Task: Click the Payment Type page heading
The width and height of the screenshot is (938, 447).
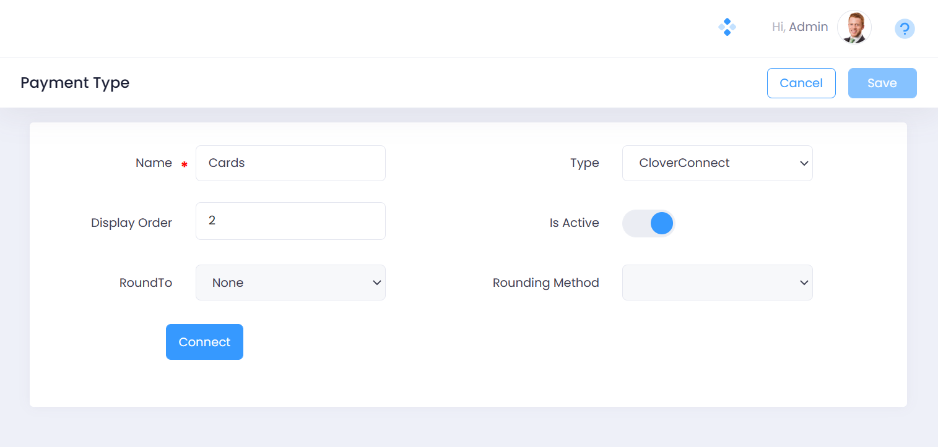Action: click(x=75, y=83)
